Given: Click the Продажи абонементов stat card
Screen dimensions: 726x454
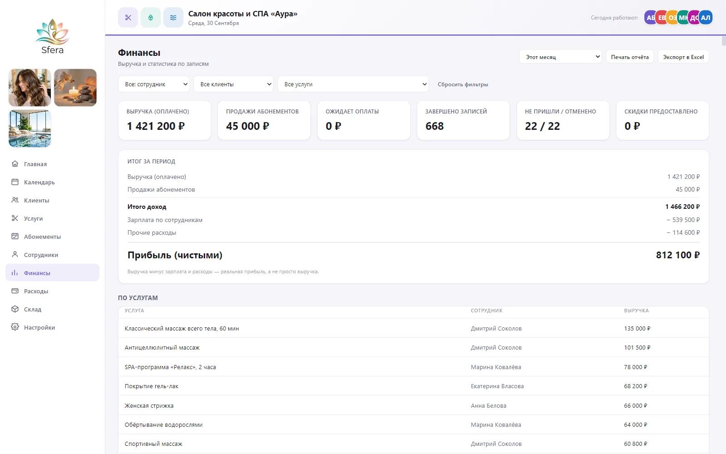Looking at the screenshot, I should coord(264,120).
